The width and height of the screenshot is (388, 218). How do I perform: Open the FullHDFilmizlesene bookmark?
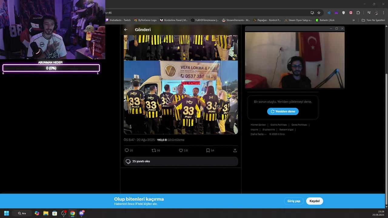205,20
